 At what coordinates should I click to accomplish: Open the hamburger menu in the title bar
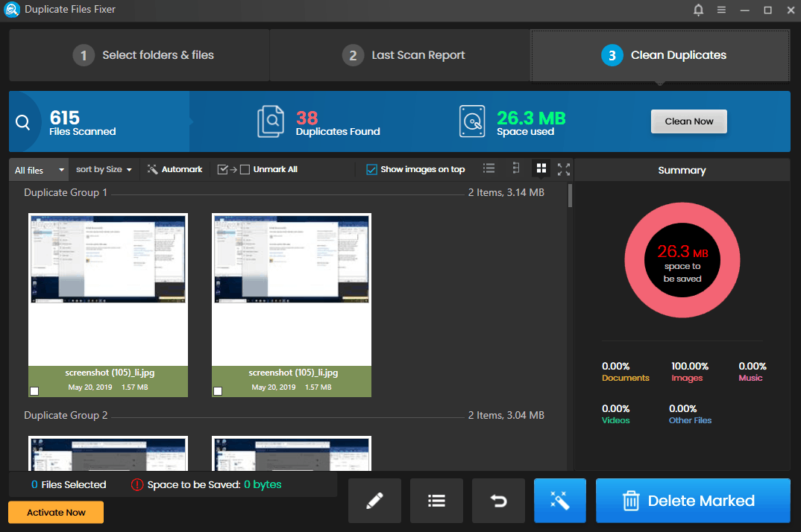721,10
